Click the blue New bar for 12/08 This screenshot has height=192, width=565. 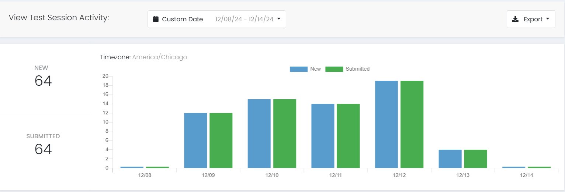132,167
